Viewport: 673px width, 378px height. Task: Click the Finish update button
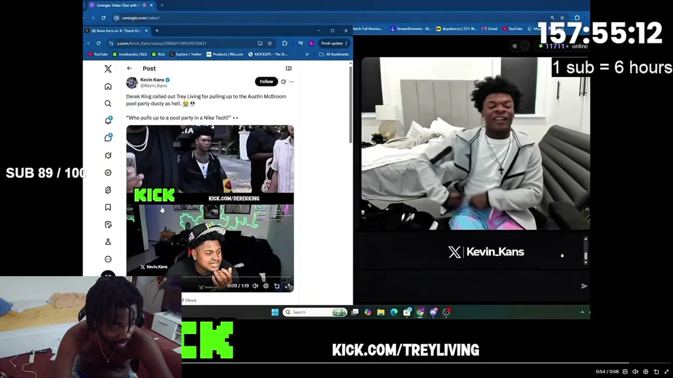[x=334, y=43]
